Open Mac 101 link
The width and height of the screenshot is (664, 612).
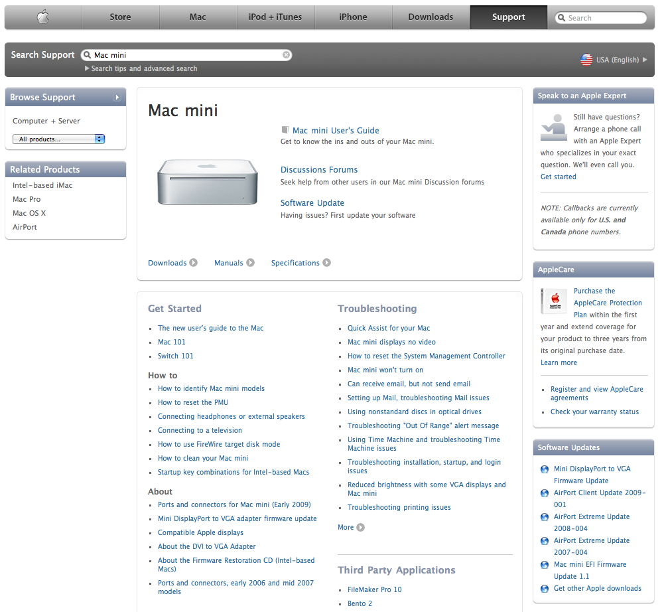point(172,342)
